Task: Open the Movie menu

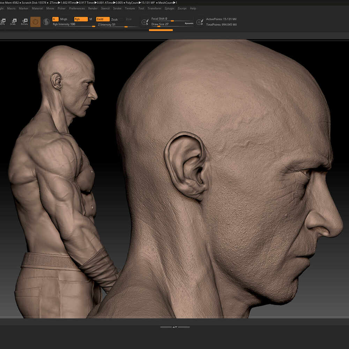Action: pos(50,8)
